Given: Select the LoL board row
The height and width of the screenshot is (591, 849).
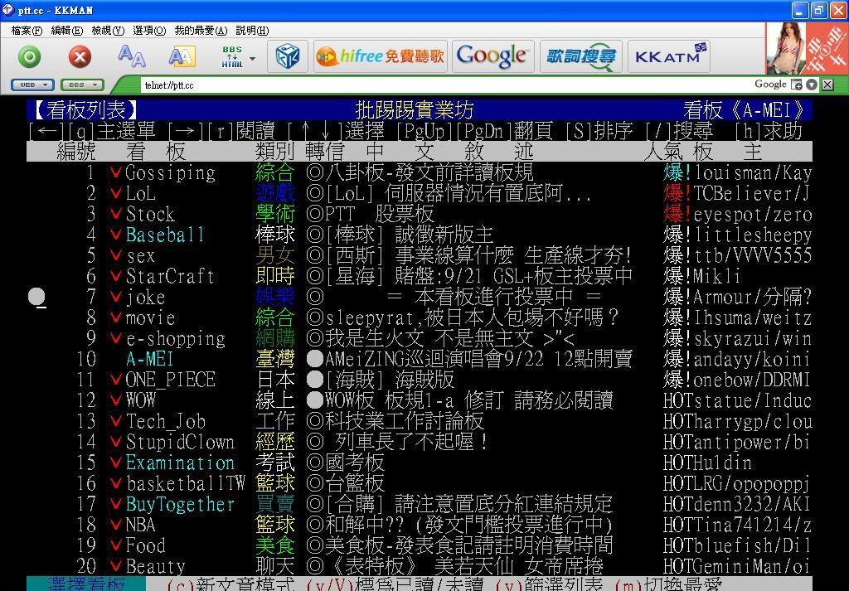Looking at the screenshot, I should pyautogui.click(x=420, y=193).
